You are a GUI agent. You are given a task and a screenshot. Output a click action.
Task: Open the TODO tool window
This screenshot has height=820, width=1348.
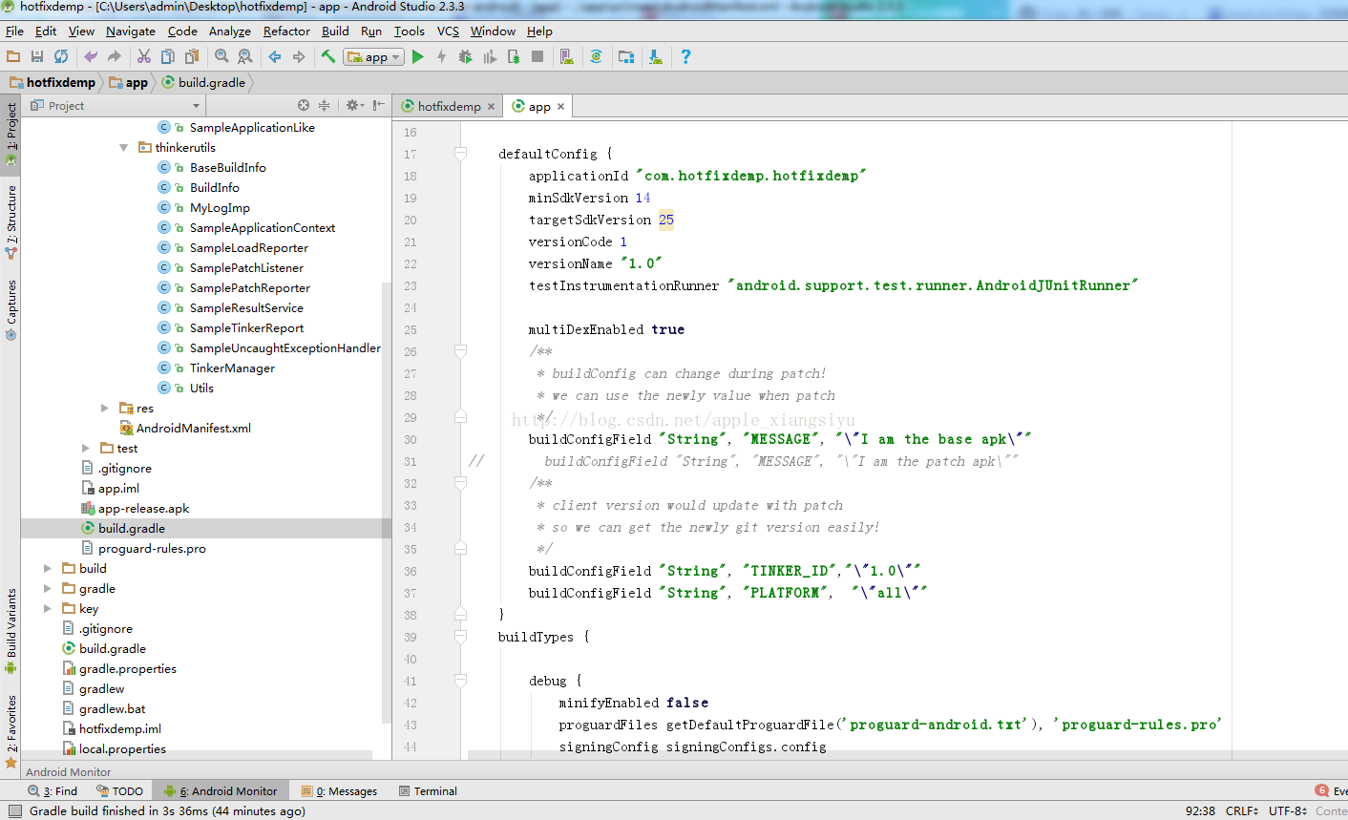(x=120, y=790)
